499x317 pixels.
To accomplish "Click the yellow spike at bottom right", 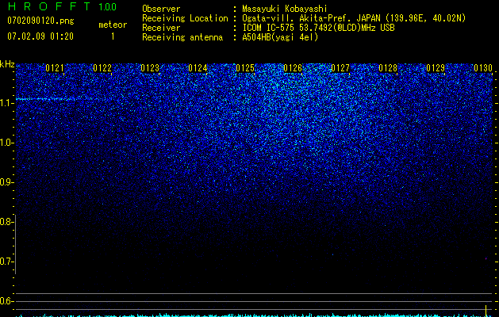I will pos(486,310).
